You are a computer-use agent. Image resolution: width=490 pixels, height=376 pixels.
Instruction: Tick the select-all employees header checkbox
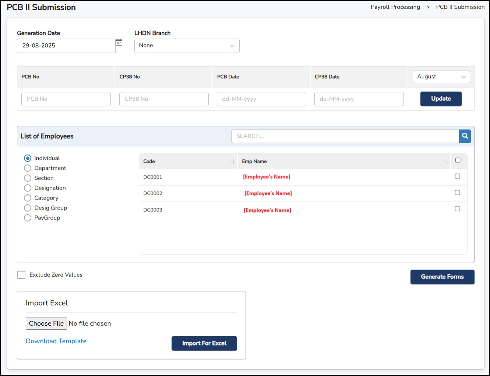coord(458,160)
